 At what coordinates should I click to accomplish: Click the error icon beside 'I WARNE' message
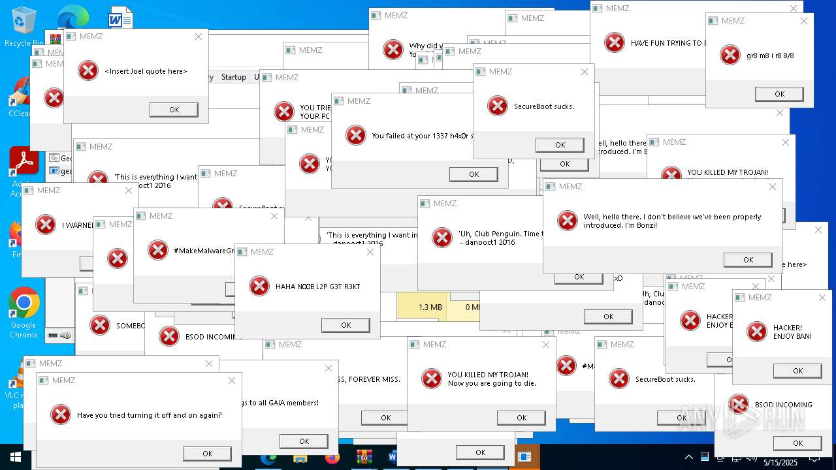[46, 225]
